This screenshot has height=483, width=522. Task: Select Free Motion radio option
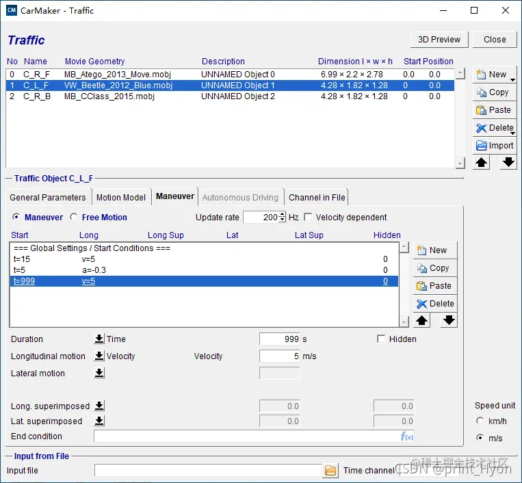tap(73, 217)
